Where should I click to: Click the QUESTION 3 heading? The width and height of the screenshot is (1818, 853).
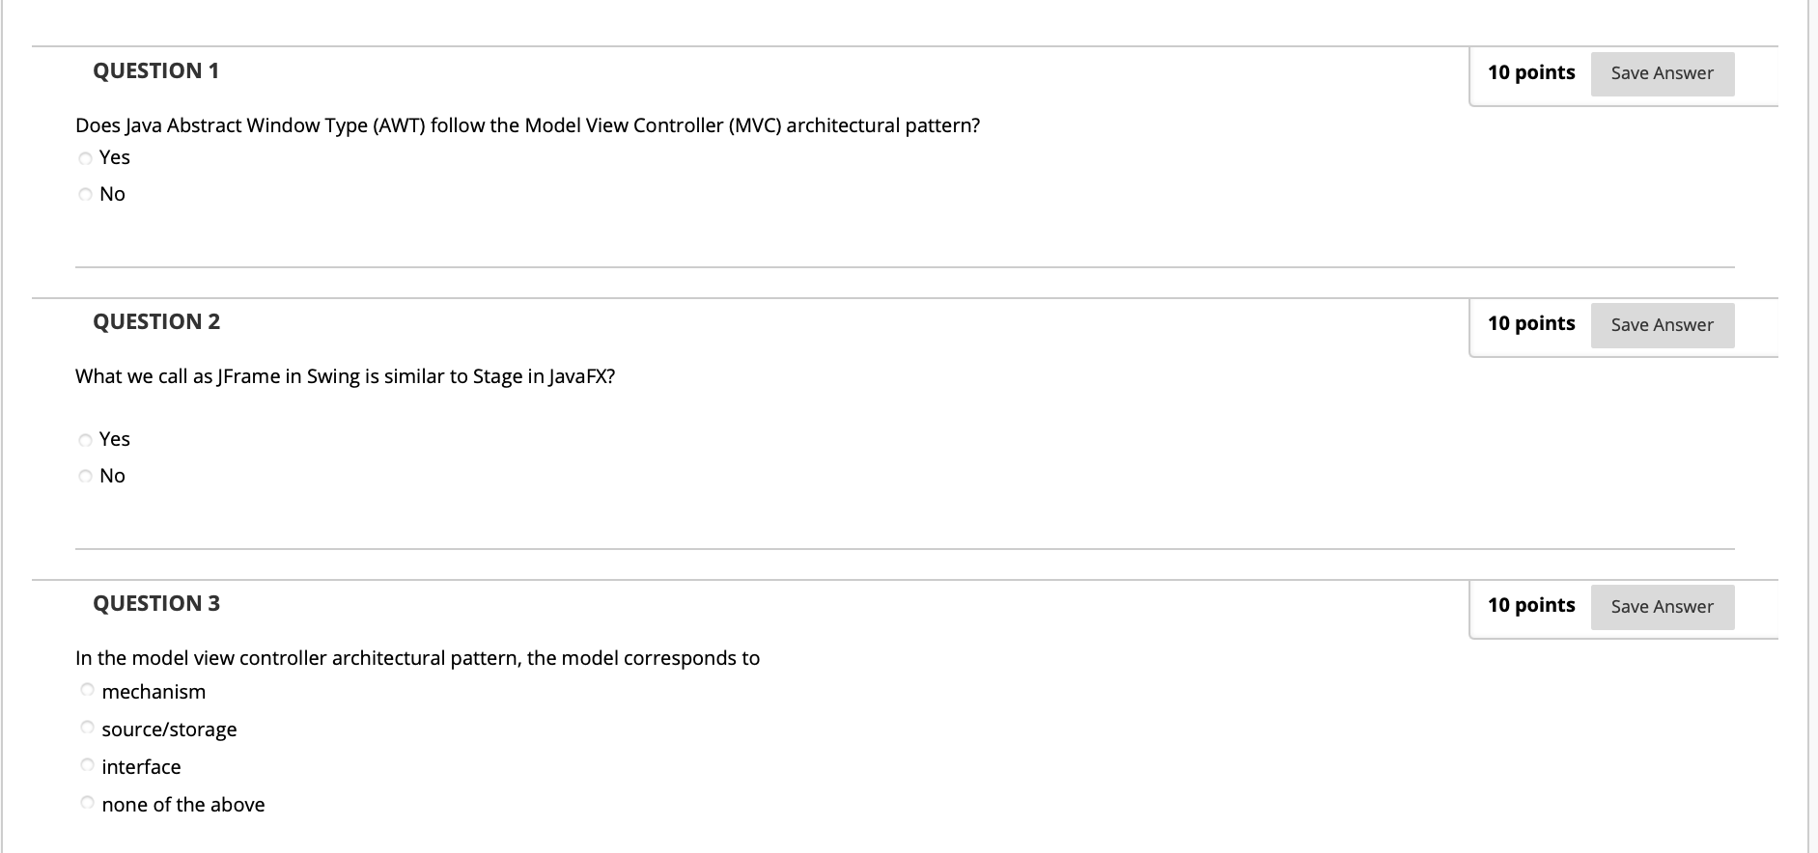click(156, 602)
